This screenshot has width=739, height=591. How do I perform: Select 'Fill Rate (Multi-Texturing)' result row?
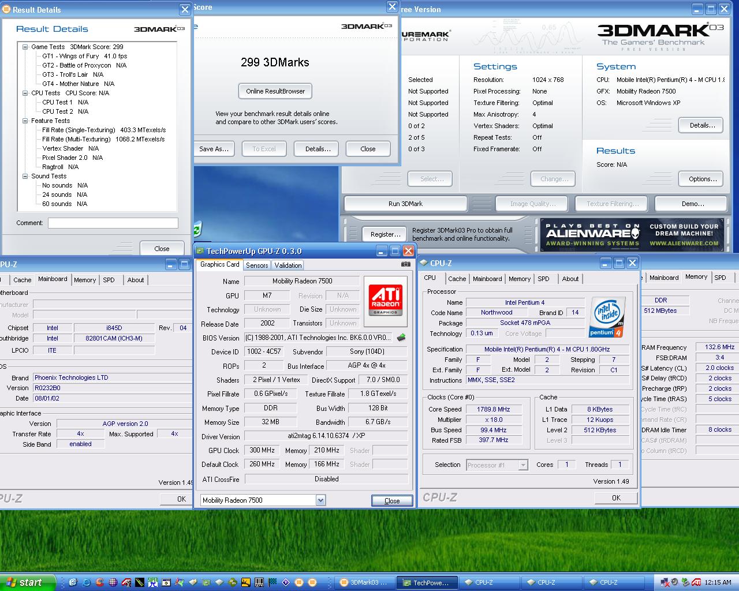click(x=103, y=139)
